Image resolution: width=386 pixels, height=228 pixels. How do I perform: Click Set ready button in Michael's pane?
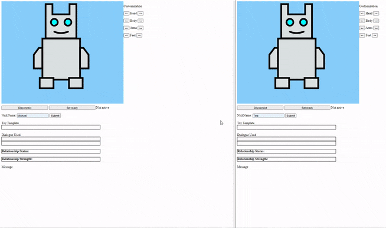72,108
